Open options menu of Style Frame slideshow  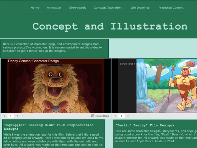tap(133, 116)
